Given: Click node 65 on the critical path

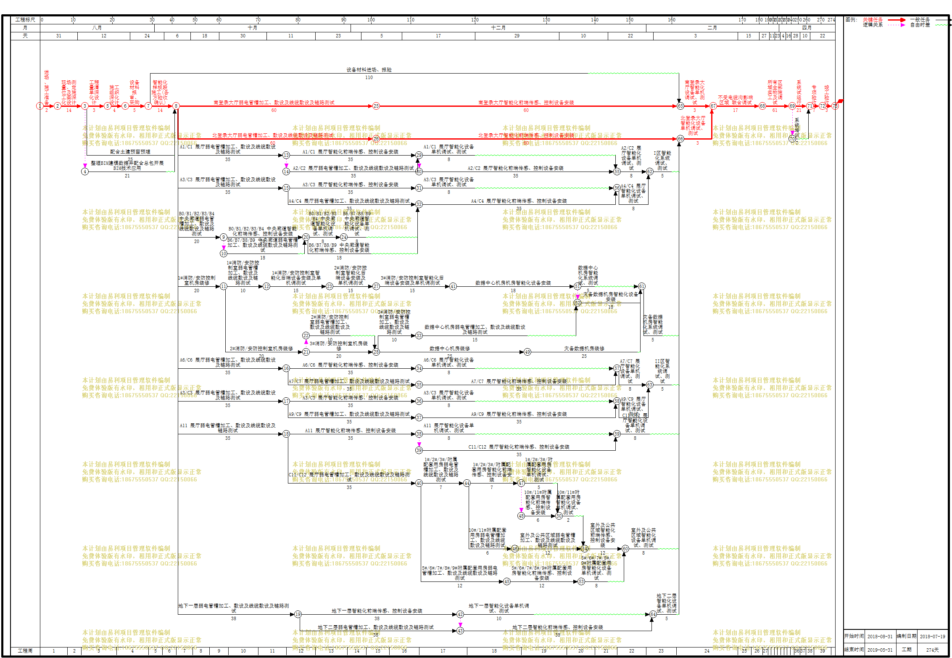Looking at the screenshot, I should [680, 106].
